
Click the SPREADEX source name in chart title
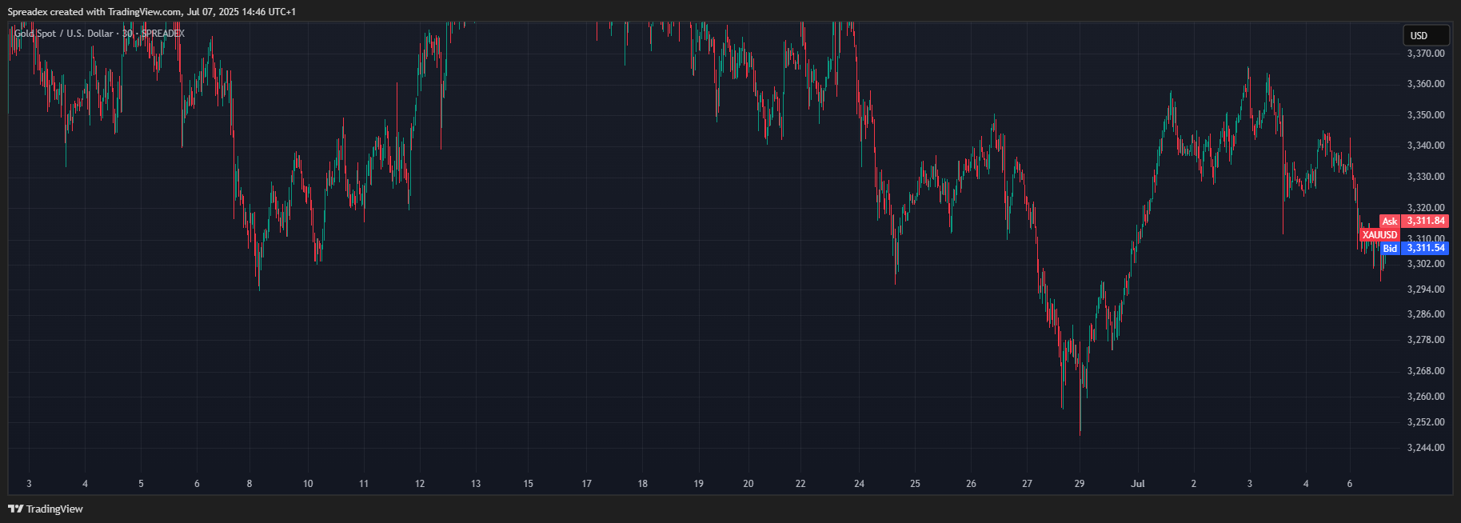point(163,34)
